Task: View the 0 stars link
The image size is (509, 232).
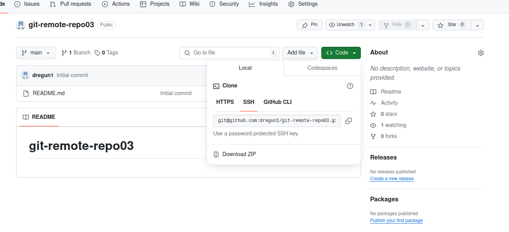Action: pos(384,114)
